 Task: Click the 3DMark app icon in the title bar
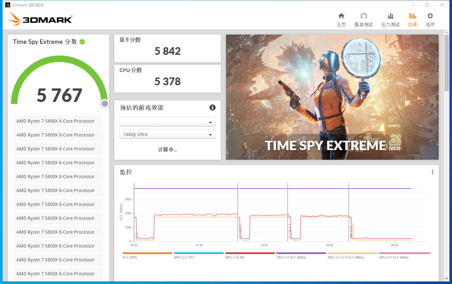7,5
